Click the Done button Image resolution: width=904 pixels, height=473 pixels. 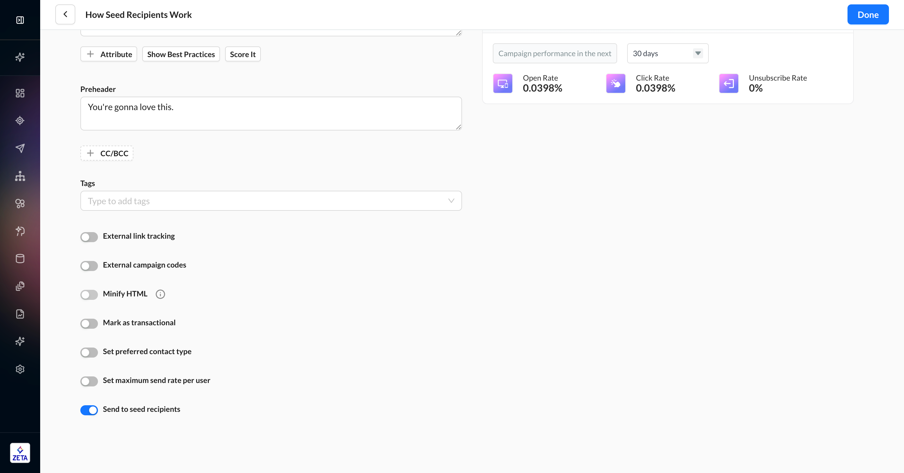point(868,14)
